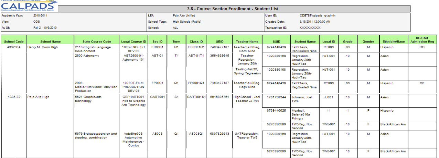Click the State Course Code header
439x158 pixels.
click(x=97, y=41)
